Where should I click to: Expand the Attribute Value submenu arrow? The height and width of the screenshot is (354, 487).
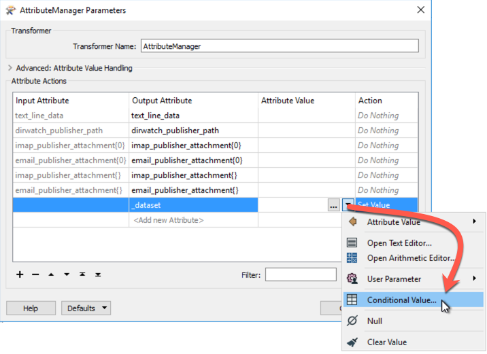pos(474,222)
